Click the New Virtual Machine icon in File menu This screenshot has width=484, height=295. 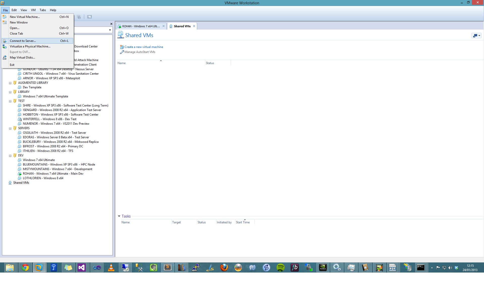4,16
